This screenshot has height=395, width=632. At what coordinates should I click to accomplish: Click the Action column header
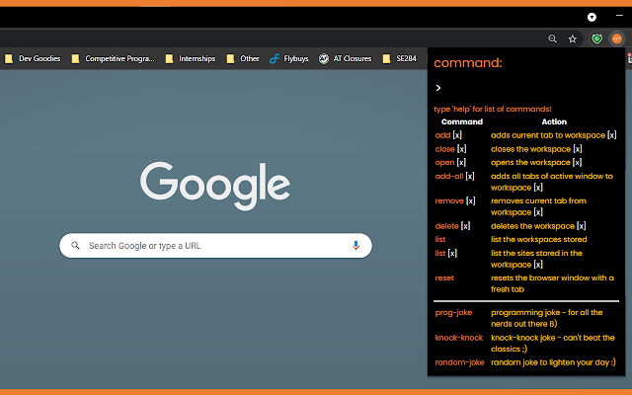pos(554,121)
